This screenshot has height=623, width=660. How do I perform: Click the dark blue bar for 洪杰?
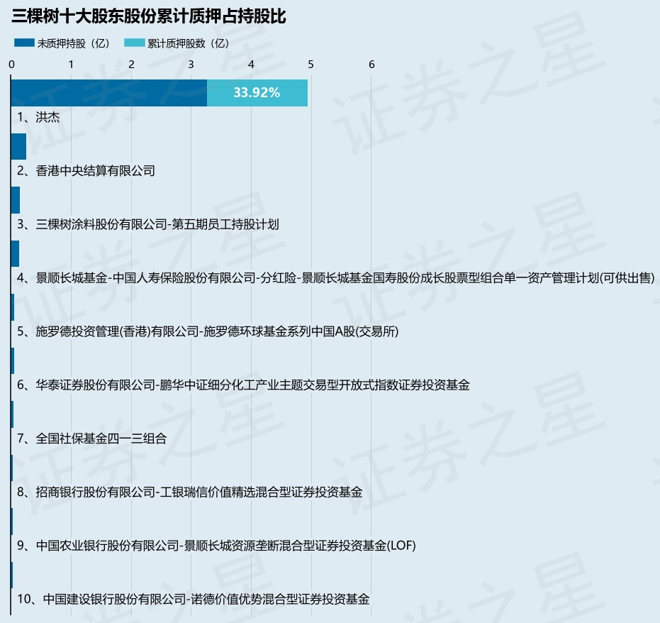[x=109, y=93]
